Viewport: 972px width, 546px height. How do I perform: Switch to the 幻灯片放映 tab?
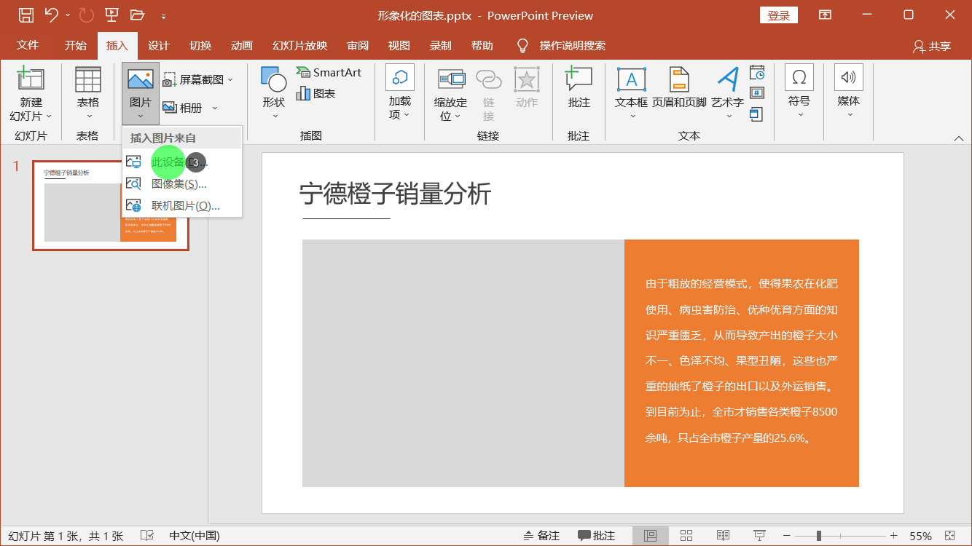click(299, 45)
